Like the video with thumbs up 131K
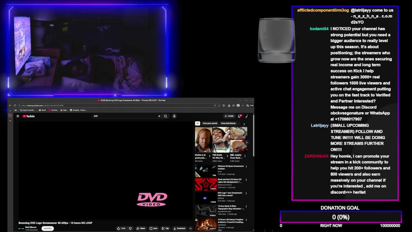412x232 pixels. point(121,228)
